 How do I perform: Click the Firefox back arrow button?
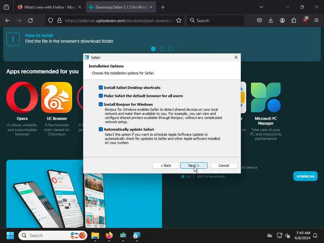[x=8, y=21]
